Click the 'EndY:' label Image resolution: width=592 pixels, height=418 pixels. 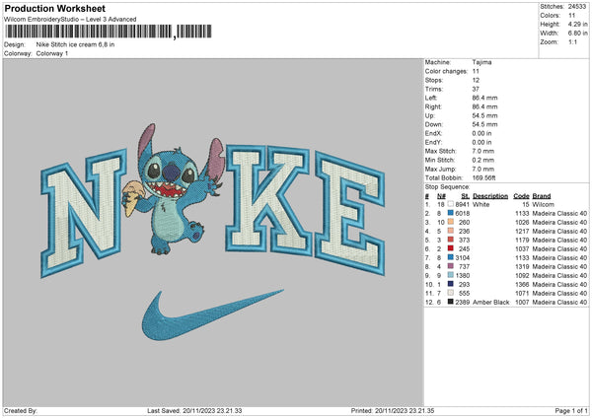433,142
